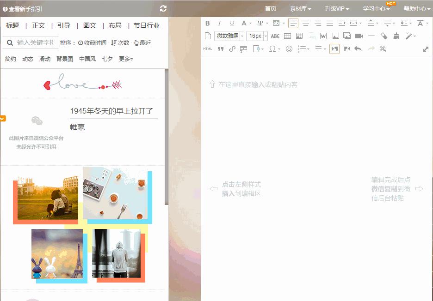
Task: Toggle bold formatting
Action: point(207,23)
